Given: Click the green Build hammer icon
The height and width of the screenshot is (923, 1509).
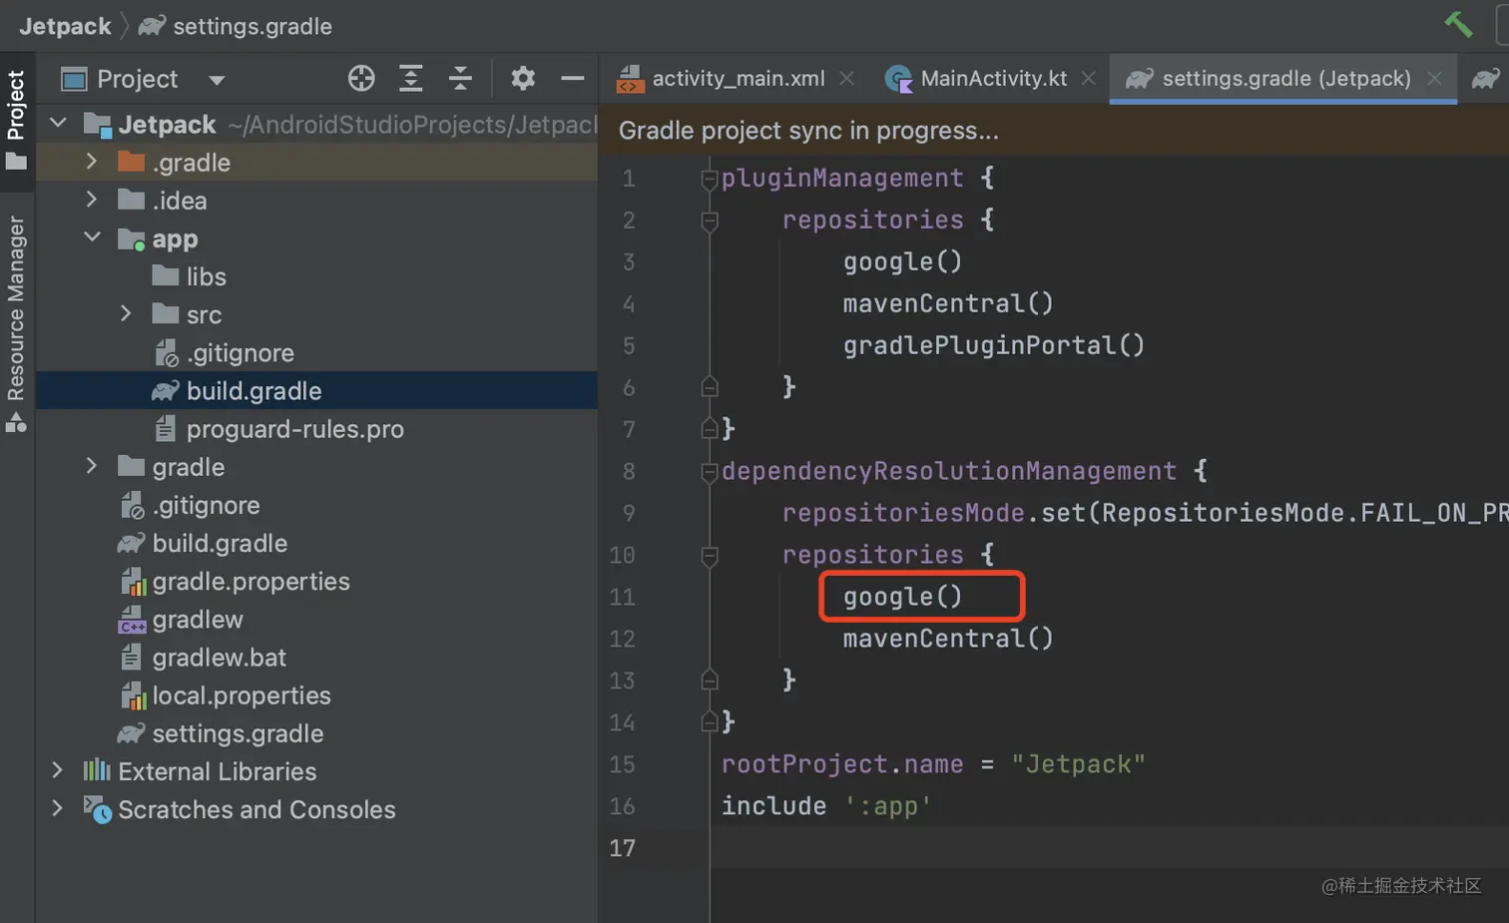Looking at the screenshot, I should (x=1458, y=24).
